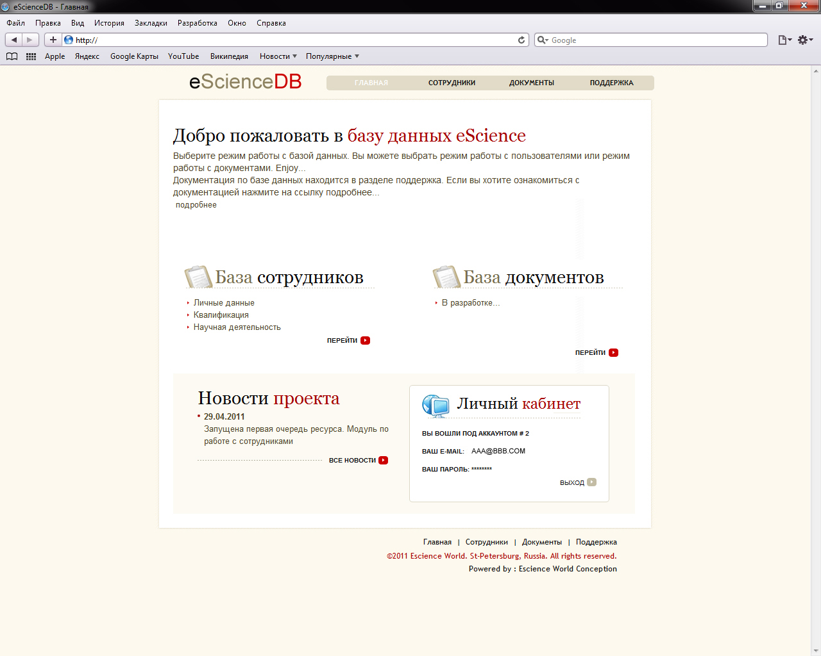Open the Квалификация link

coord(221,315)
